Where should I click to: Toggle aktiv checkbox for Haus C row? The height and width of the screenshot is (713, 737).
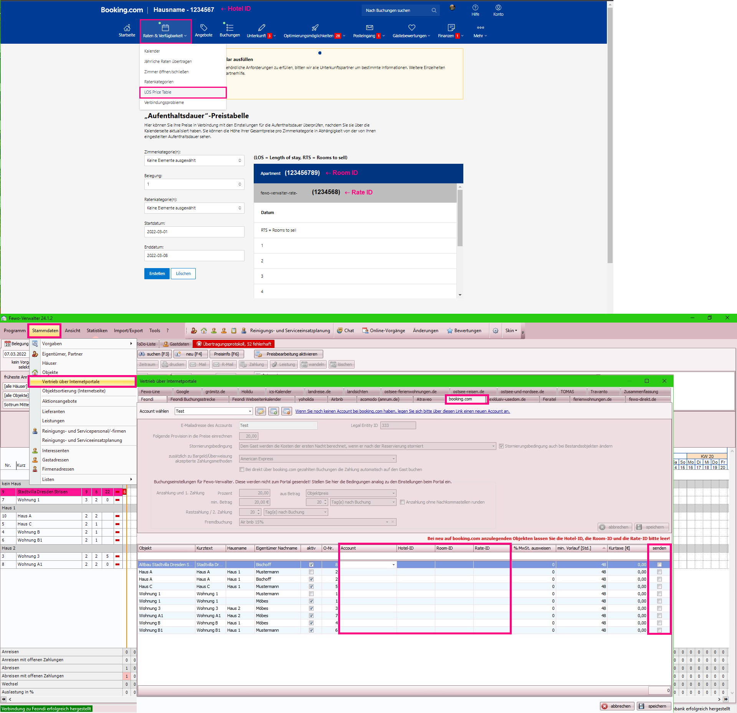[x=311, y=586]
